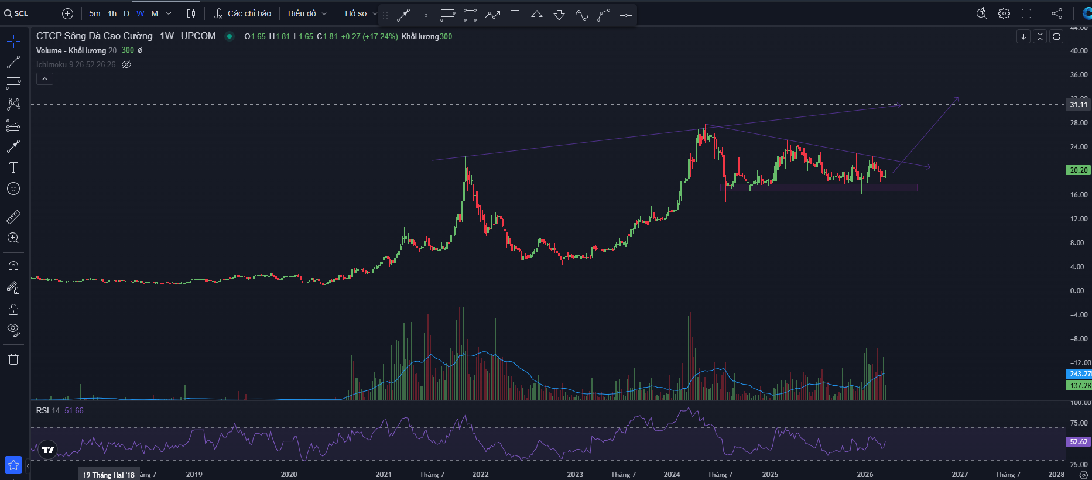Toggle magnet mode for drawings

coord(13,267)
